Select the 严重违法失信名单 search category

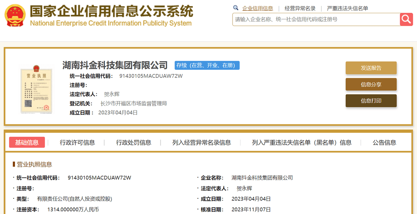coord(347,8)
